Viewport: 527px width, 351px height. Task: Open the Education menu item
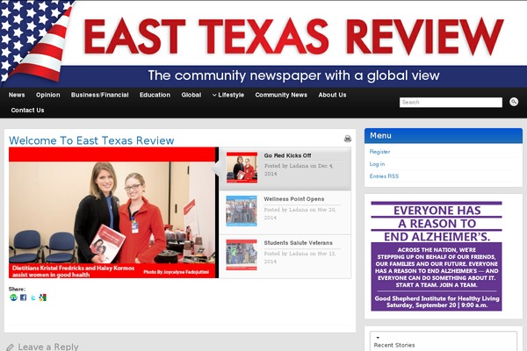tap(155, 95)
